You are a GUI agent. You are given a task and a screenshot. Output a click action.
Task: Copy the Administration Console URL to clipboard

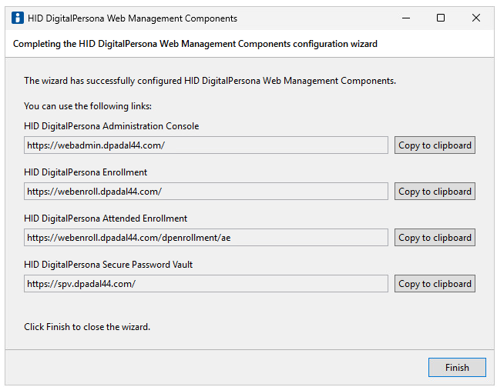coord(435,145)
